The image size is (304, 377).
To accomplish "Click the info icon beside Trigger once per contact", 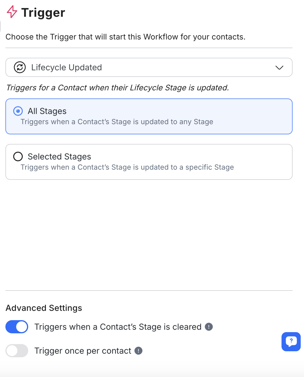I will point(139,351).
